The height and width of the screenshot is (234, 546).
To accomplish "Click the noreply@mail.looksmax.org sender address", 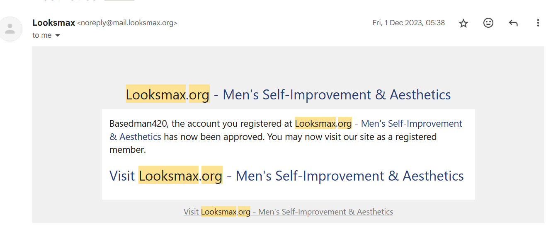I will coord(127,23).
